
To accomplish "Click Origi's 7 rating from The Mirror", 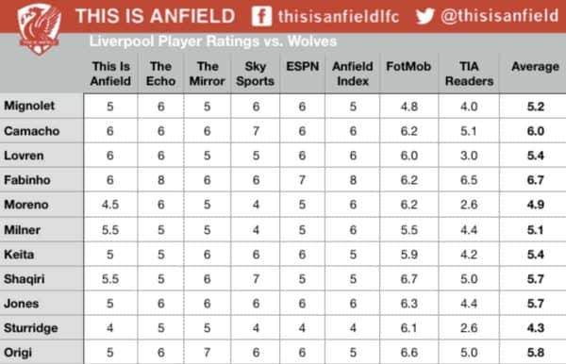I will pyautogui.click(x=207, y=353).
